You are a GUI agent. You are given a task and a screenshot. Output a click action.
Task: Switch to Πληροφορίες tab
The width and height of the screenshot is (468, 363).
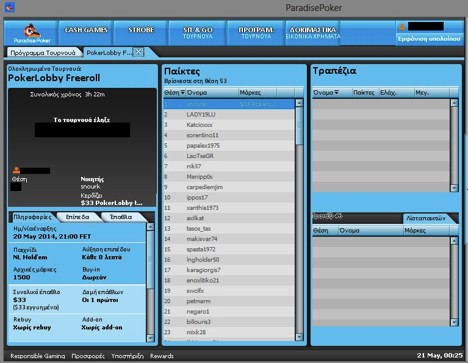click(32, 217)
